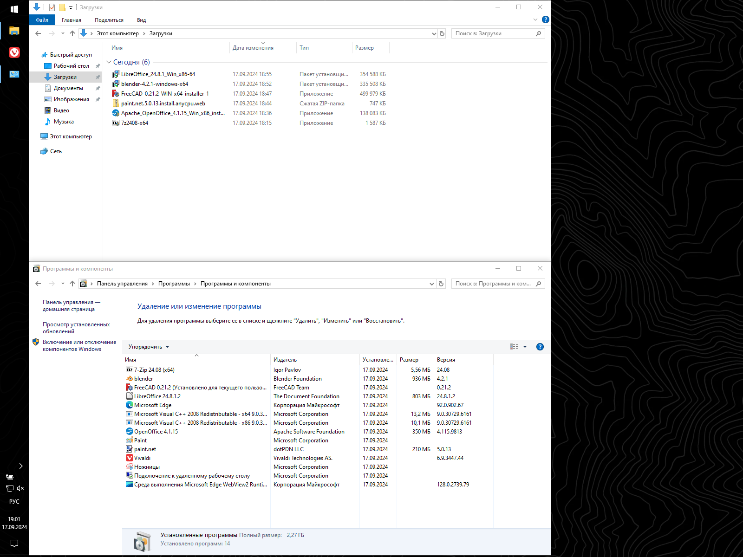Open the Вид ribbon tab
Viewport: 743px width, 557px height.
click(142, 20)
